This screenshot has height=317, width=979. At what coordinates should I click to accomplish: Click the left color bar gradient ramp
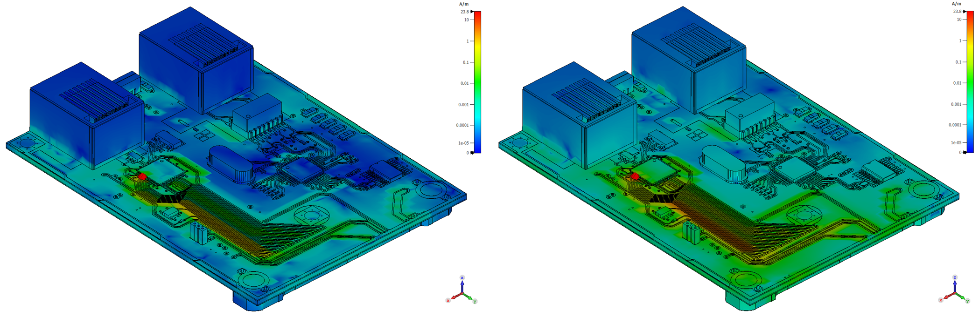click(x=477, y=82)
